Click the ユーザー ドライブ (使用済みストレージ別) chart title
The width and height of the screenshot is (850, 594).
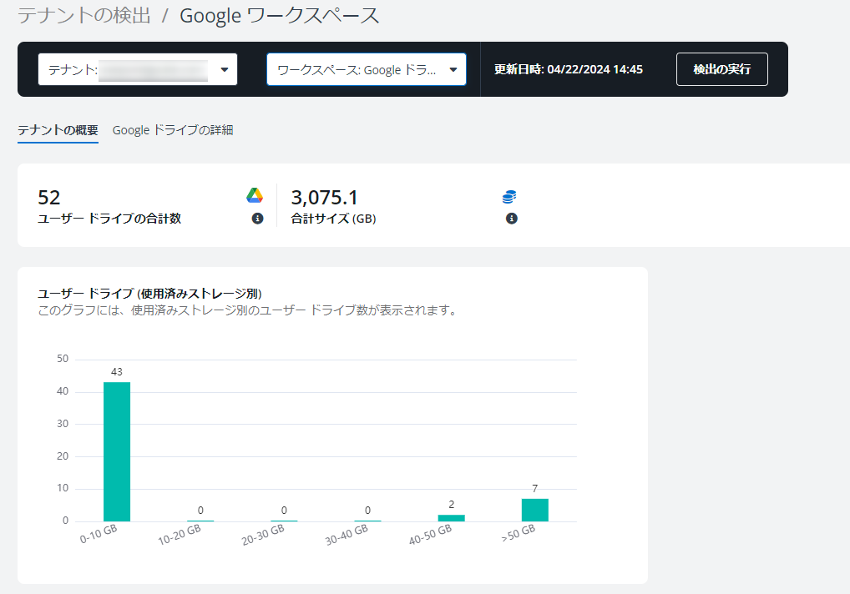point(149,294)
